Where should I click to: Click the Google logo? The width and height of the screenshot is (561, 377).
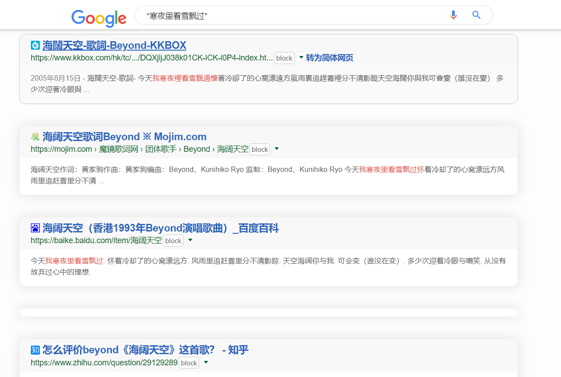[x=99, y=18]
